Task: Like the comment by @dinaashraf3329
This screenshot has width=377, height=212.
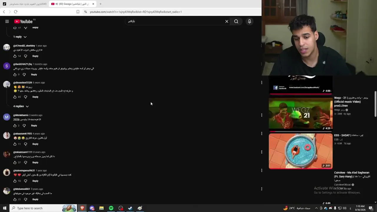Action: (15, 97)
